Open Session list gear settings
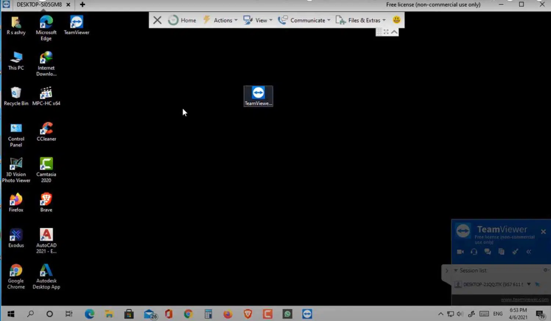 [x=546, y=270]
